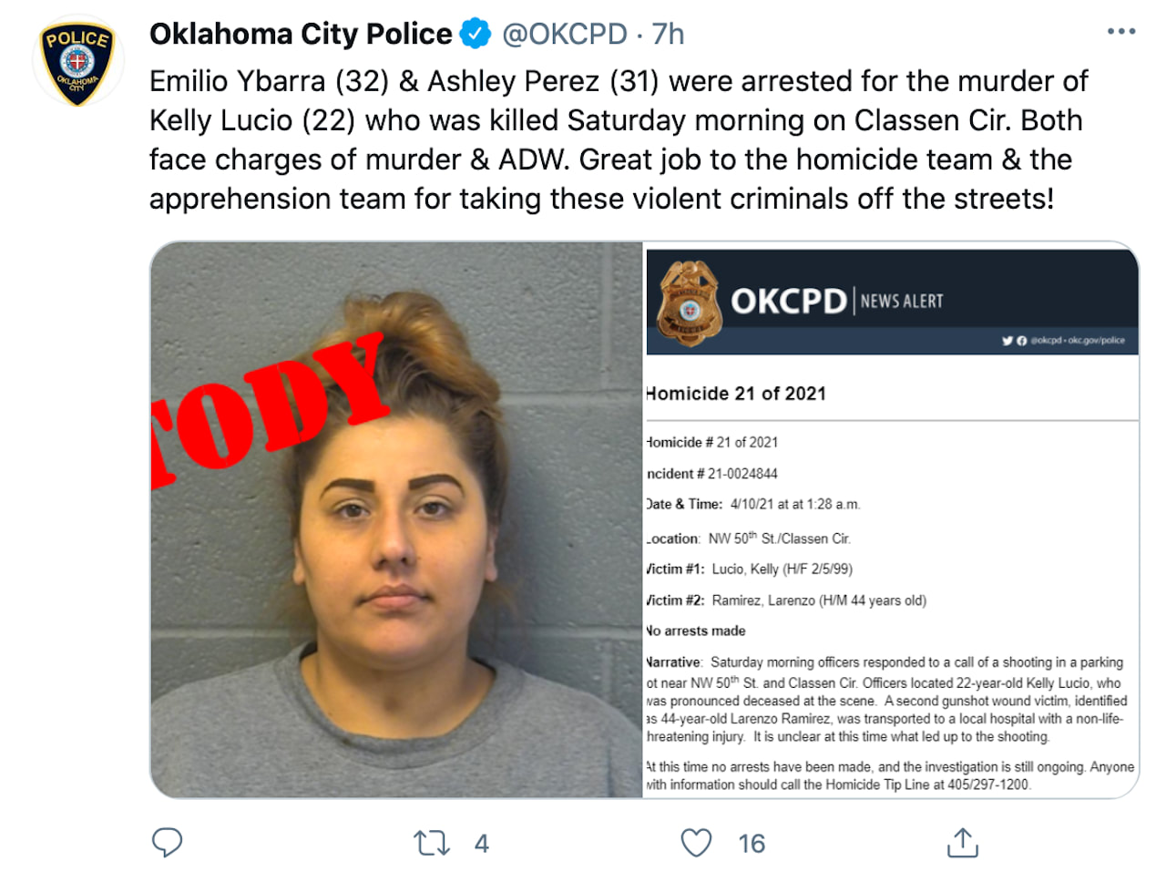The image size is (1166, 882).
Task: Open the mugshot photo on the left
Action: click(396, 519)
